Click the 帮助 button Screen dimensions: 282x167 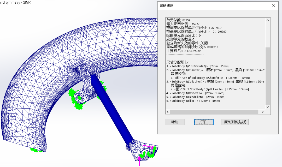(175, 122)
